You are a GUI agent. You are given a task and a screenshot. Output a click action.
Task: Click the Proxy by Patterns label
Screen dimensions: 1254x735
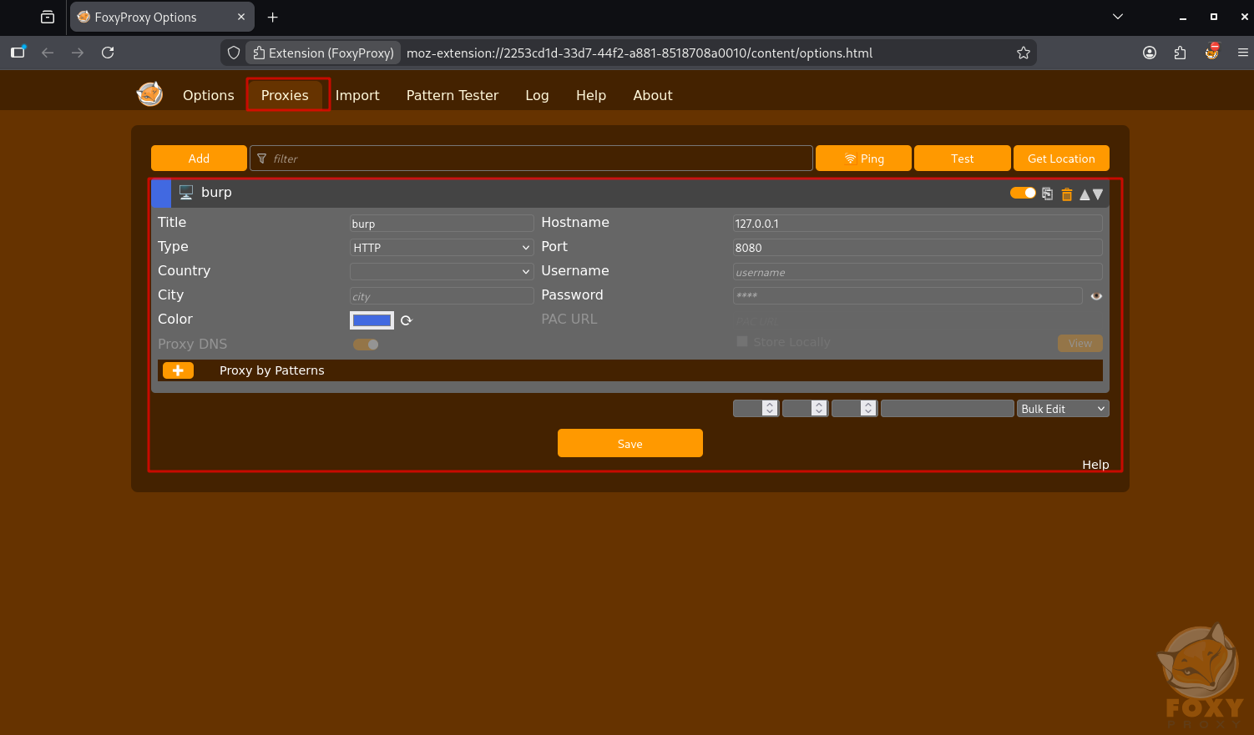tap(271, 370)
